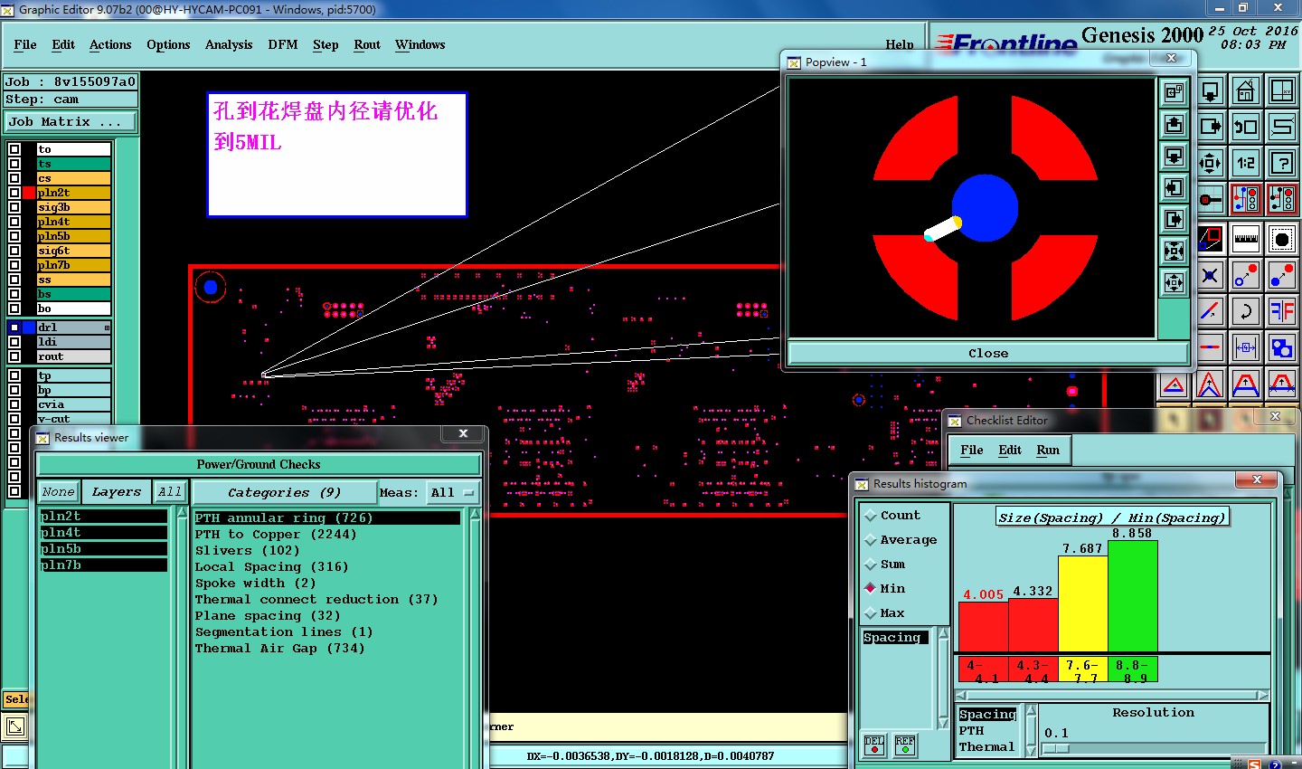The height and width of the screenshot is (769, 1302).
Task: Click the Popview pan down icon
Action: [1174, 156]
